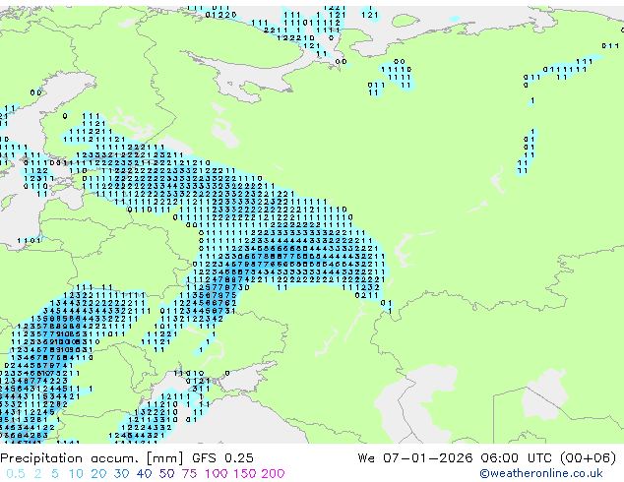
Task: Click the 'Precipitation accum.' title text
Action: click(69, 458)
